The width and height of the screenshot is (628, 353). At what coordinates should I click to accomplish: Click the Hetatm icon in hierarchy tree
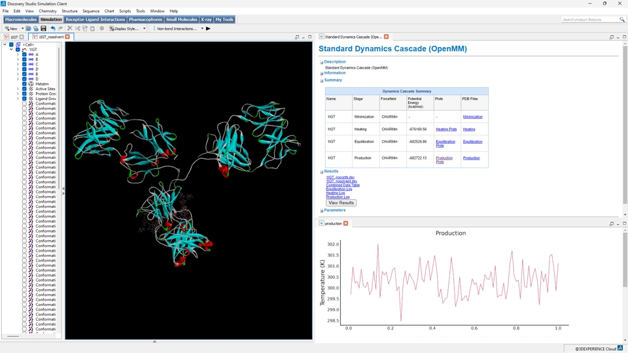click(x=31, y=84)
